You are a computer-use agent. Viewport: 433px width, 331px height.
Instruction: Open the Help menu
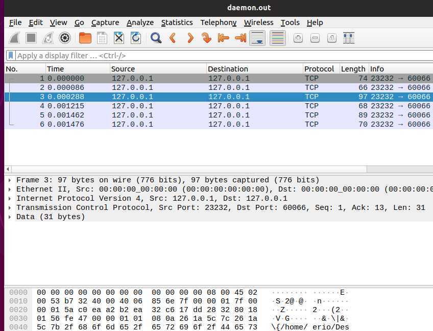(315, 22)
